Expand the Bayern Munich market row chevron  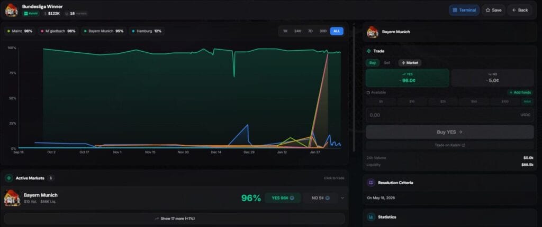(342, 198)
